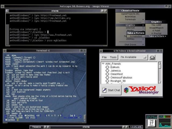Click the printer icon in GTKYahoo

point(152,57)
